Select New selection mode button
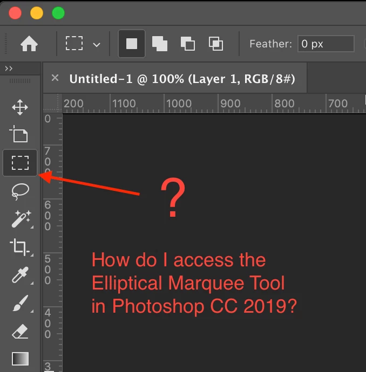This screenshot has width=366, height=372. pos(132,44)
